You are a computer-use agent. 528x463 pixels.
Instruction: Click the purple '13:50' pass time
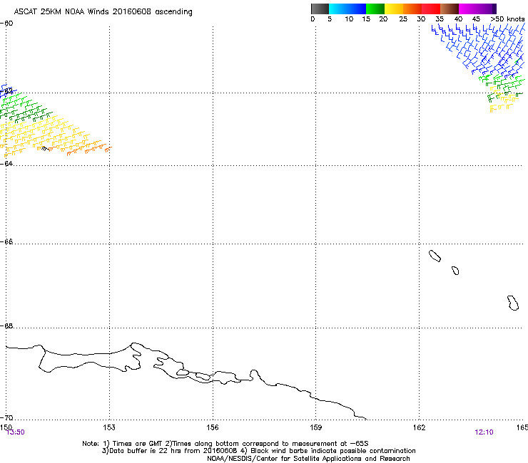click(x=16, y=432)
